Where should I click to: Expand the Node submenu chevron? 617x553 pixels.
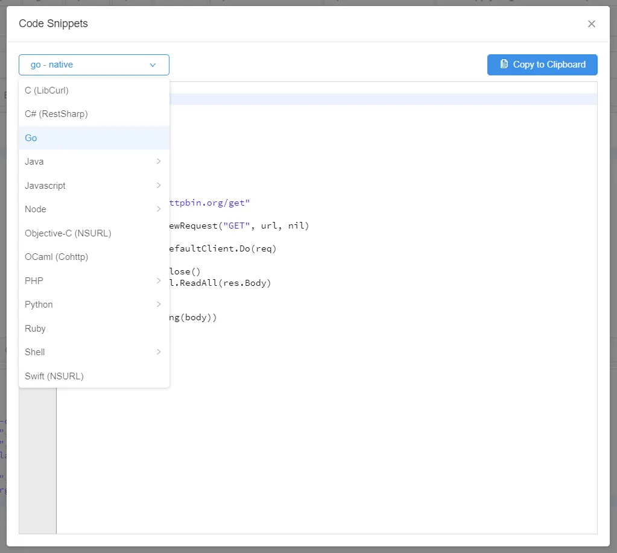pos(159,209)
